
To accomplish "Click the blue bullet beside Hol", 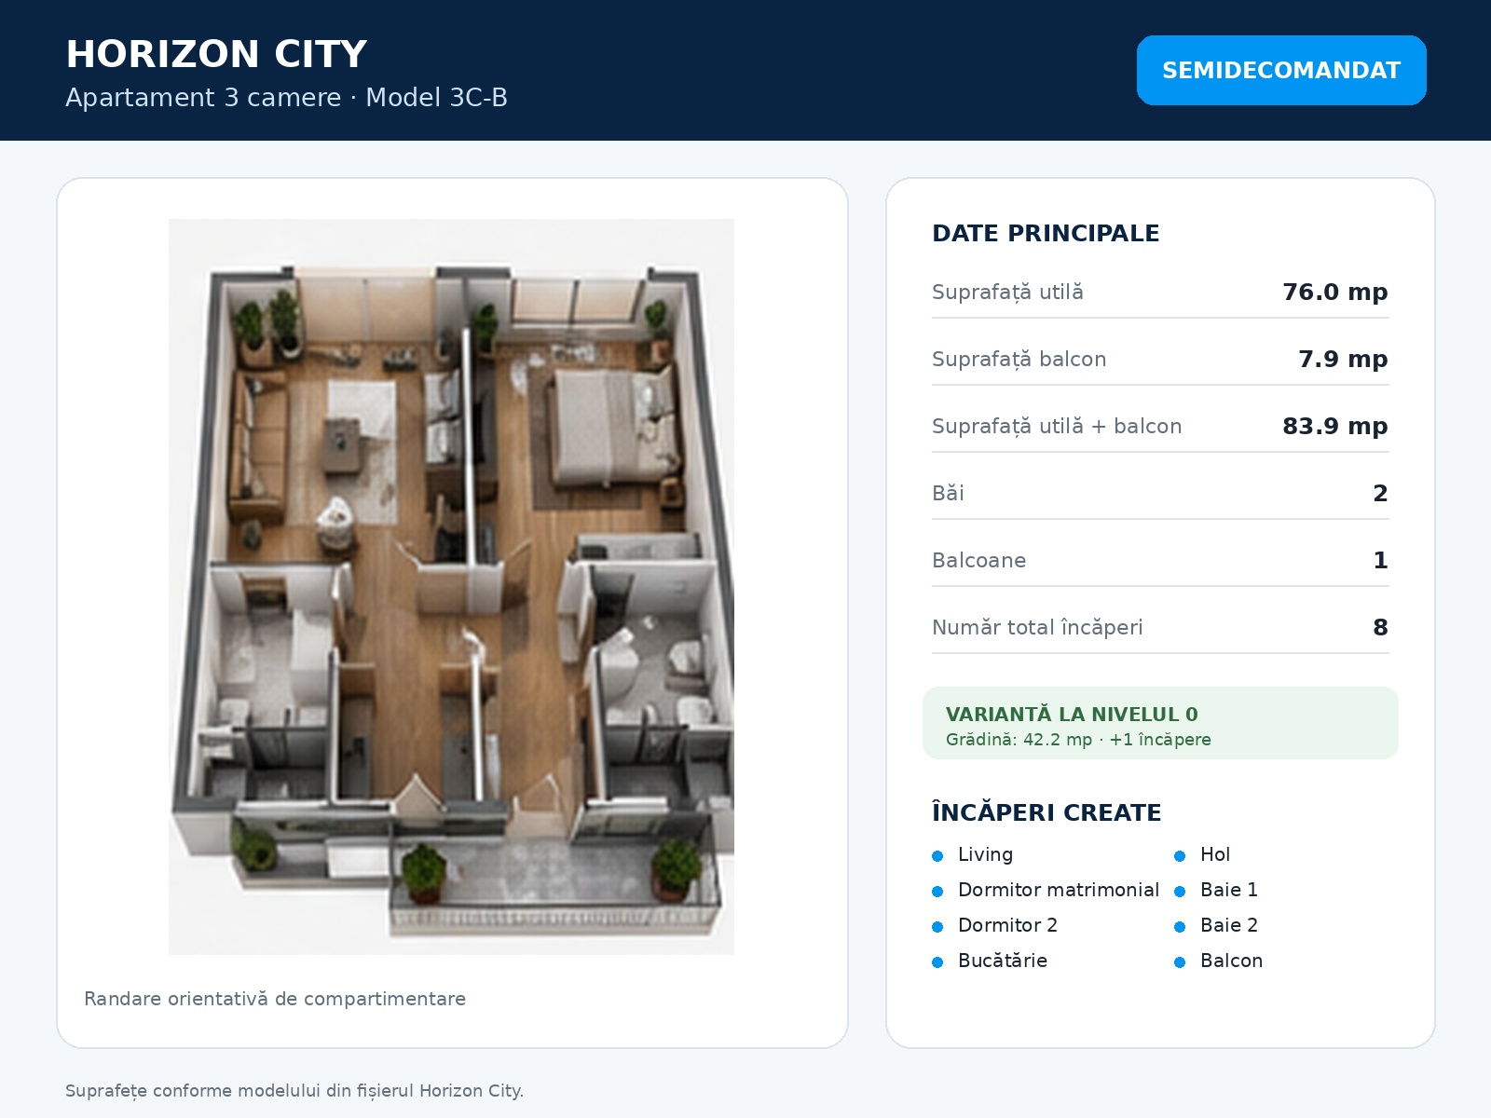I will coord(1180,856).
